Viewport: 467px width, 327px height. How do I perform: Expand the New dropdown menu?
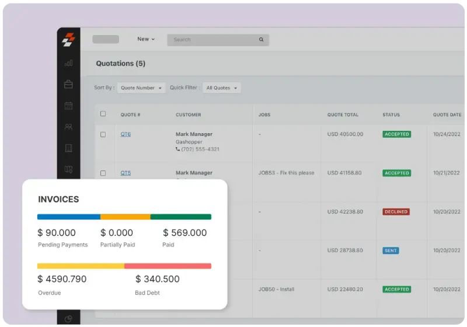(x=146, y=39)
